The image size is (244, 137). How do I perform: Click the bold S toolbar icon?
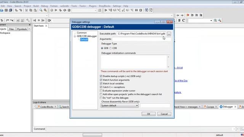[x=180, y=20]
